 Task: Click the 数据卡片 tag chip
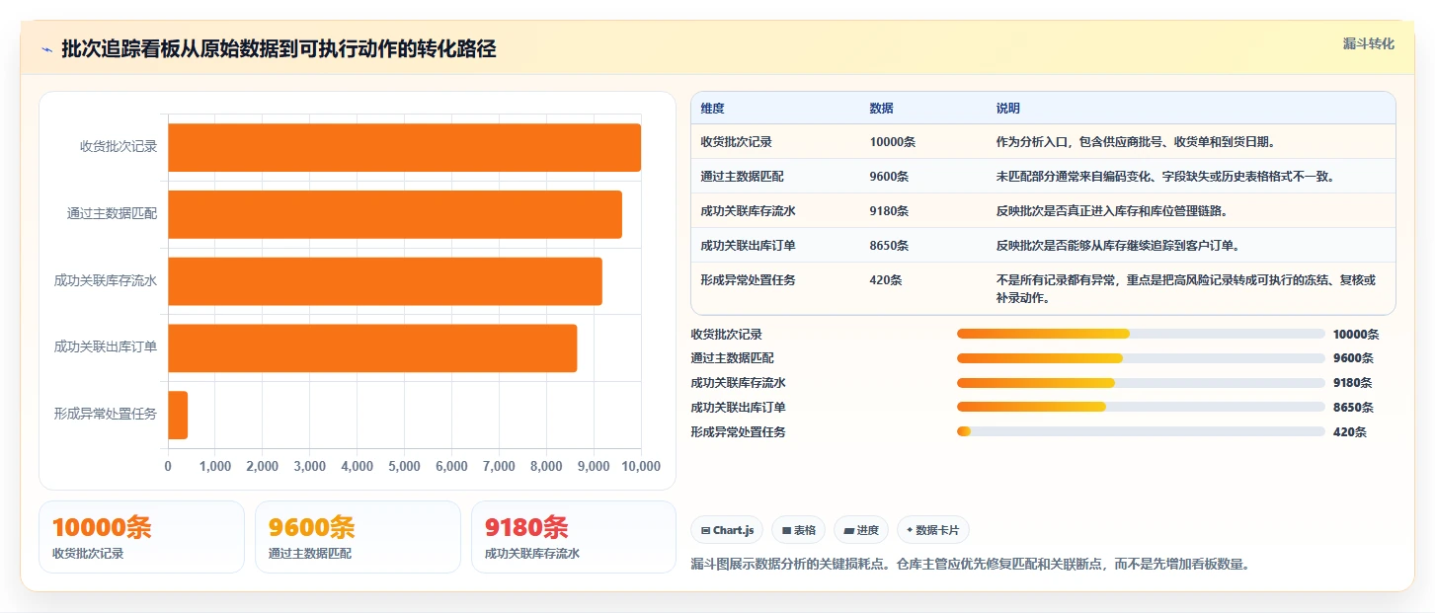tap(933, 530)
